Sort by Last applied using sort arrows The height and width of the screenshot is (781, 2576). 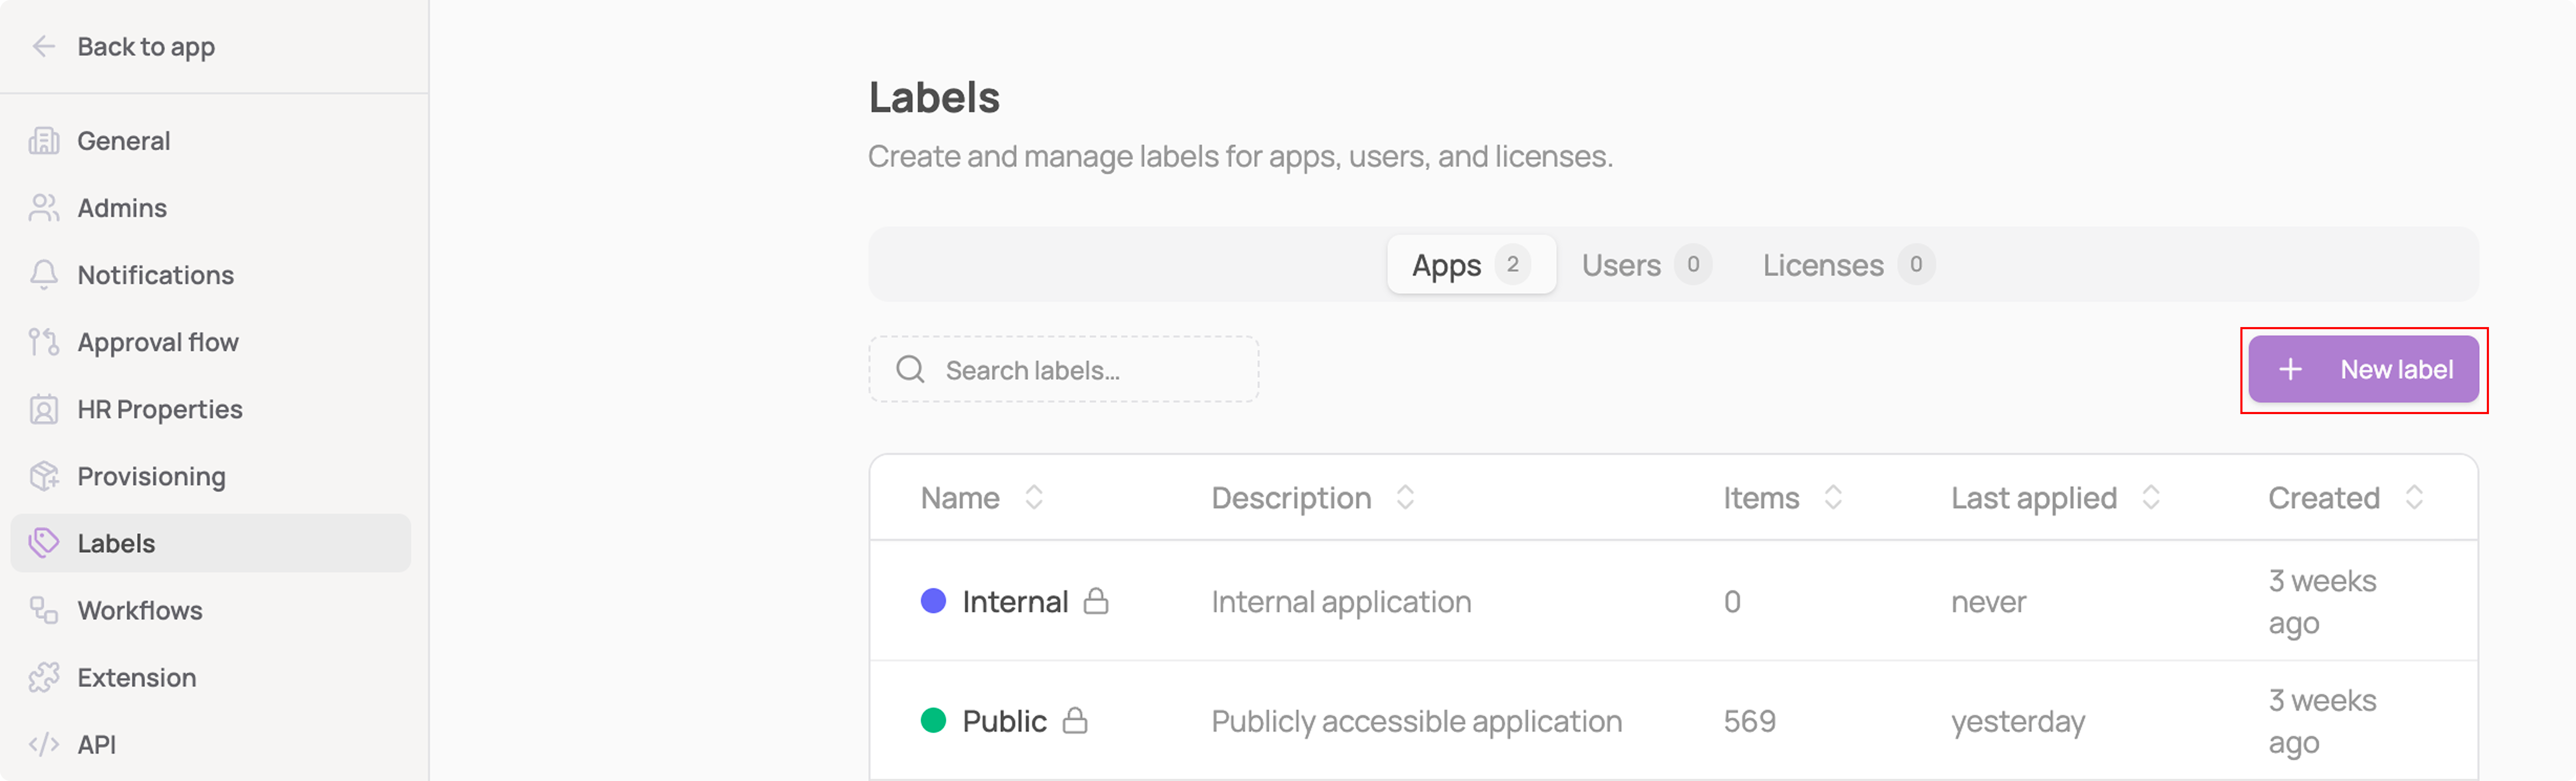(x=2151, y=497)
